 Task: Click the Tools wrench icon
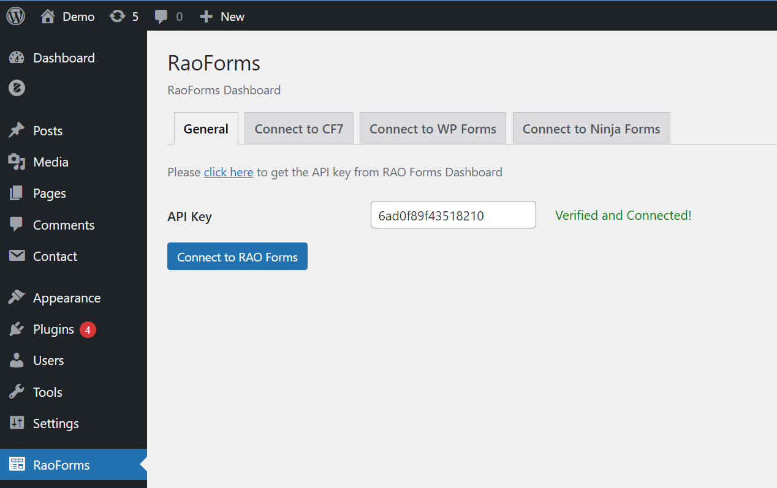point(17,392)
